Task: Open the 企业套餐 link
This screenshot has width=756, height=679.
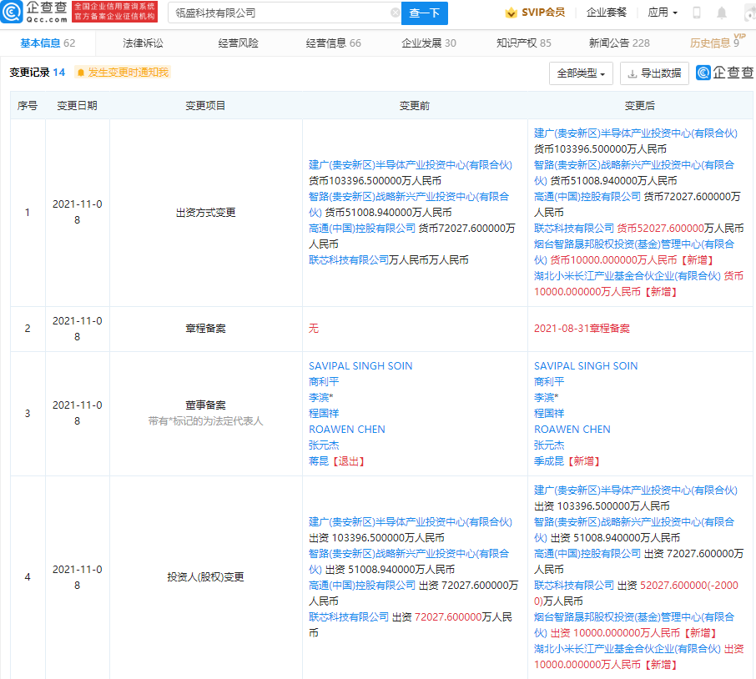Action: click(x=607, y=13)
